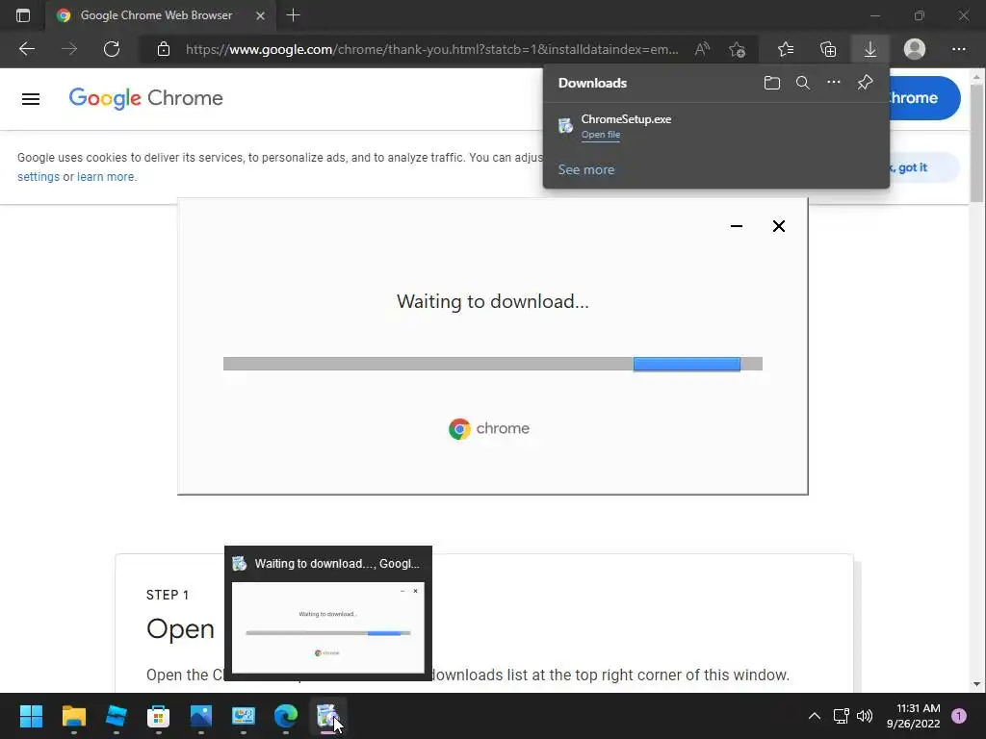Click the page vertical scrollbar
The image size is (986, 739).
pos(976,144)
